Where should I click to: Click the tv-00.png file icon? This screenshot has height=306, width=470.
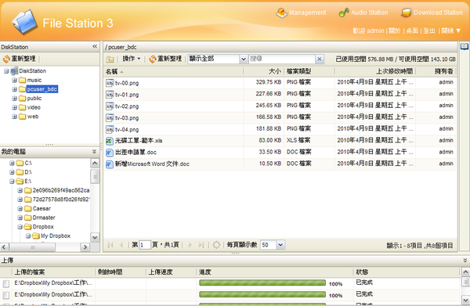click(x=110, y=83)
